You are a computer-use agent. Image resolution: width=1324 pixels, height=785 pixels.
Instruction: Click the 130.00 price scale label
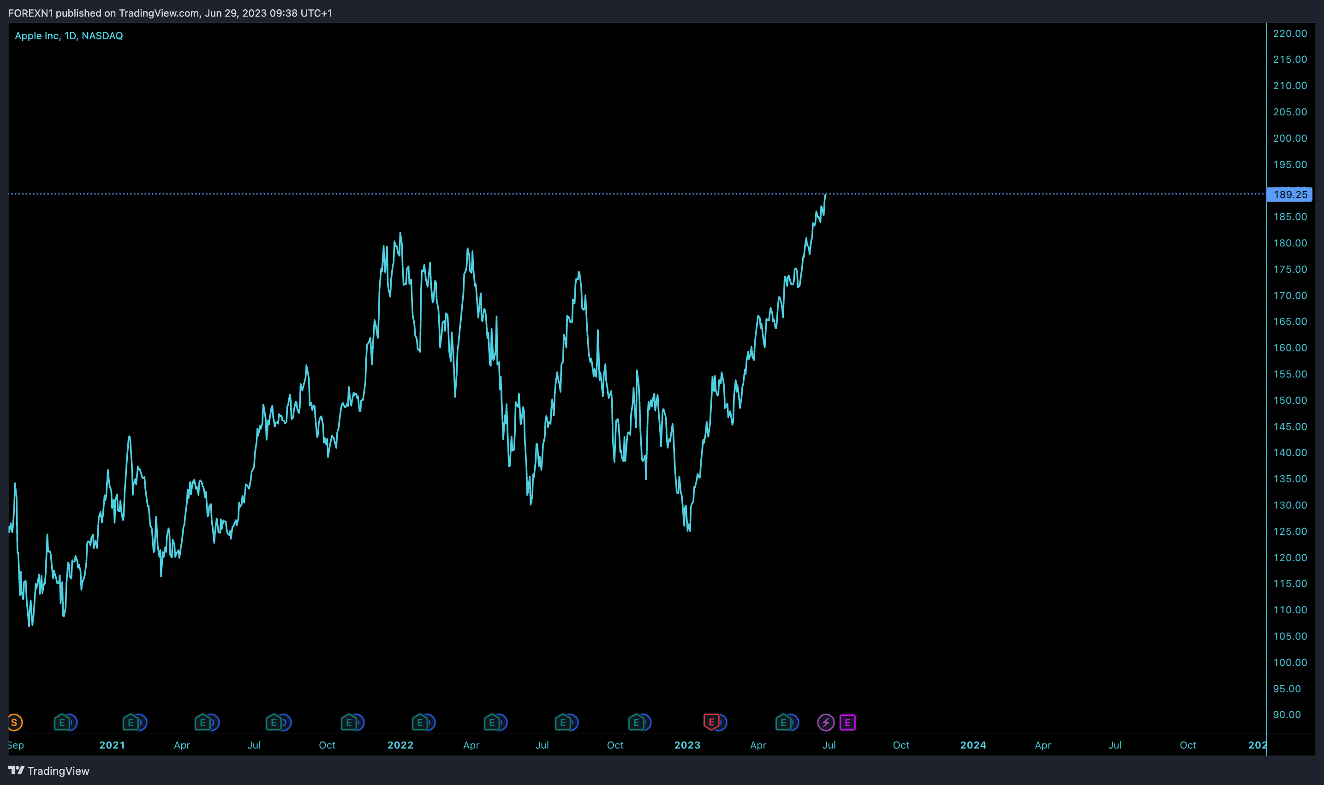pos(1290,505)
